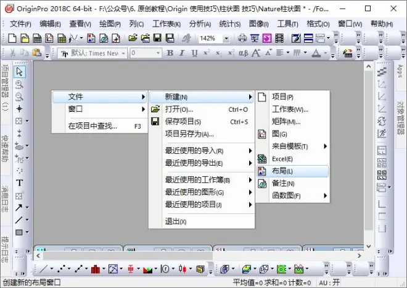Toggle subscript formatting

(x=218, y=53)
